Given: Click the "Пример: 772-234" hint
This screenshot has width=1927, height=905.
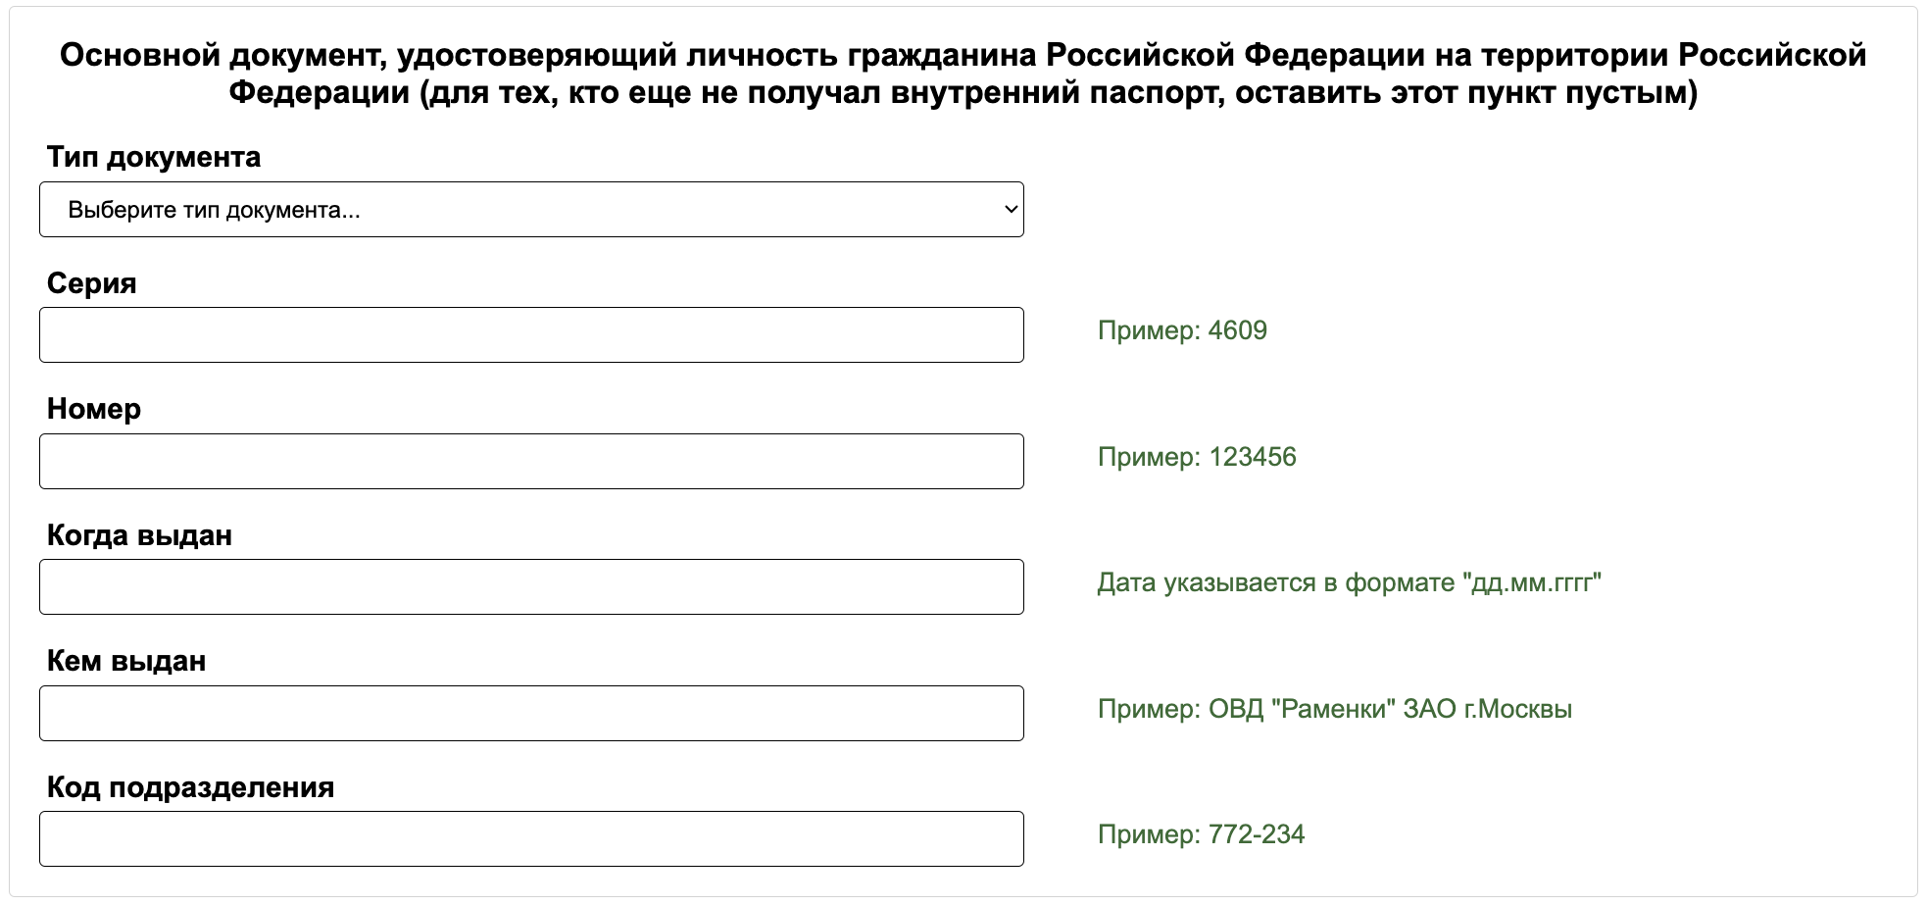Looking at the screenshot, I should (x=1201, y=833).
